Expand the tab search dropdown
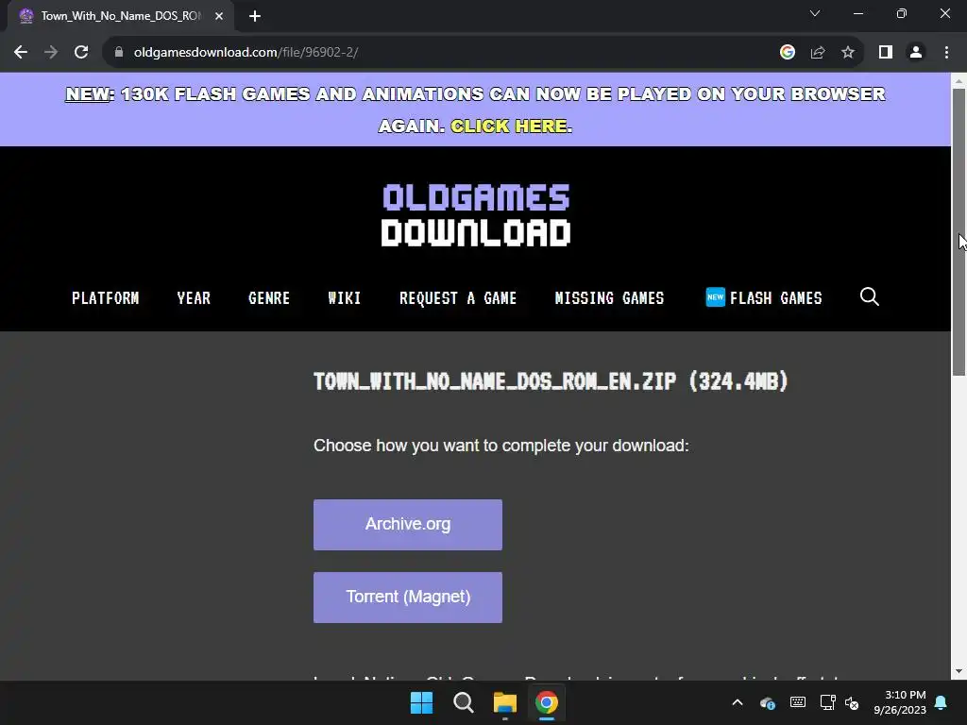This screenshot has width=967, height=725. (815, 13)
